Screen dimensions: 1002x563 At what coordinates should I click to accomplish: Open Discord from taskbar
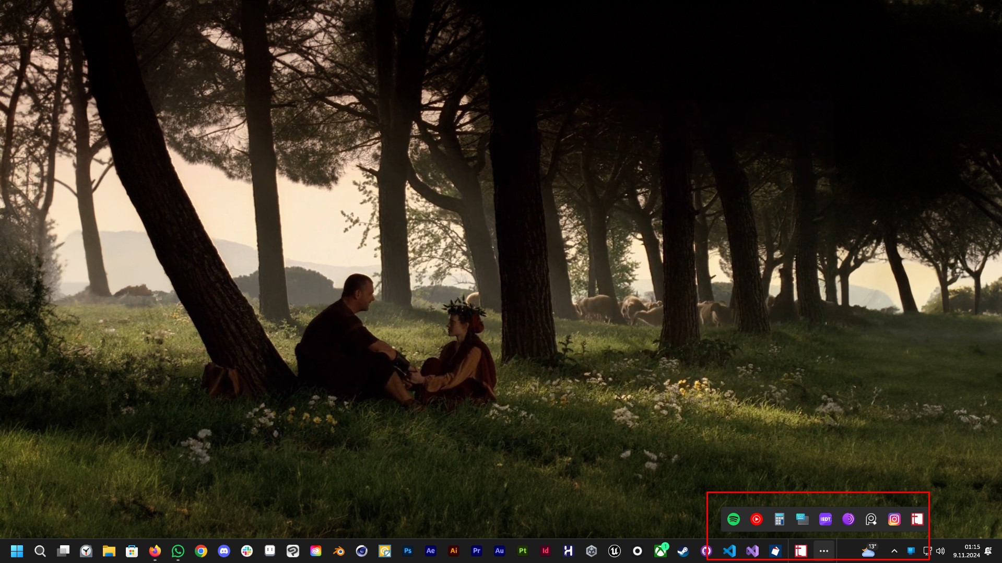[223, 551]
